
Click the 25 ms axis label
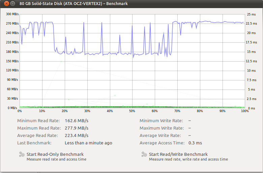(251, 14)
